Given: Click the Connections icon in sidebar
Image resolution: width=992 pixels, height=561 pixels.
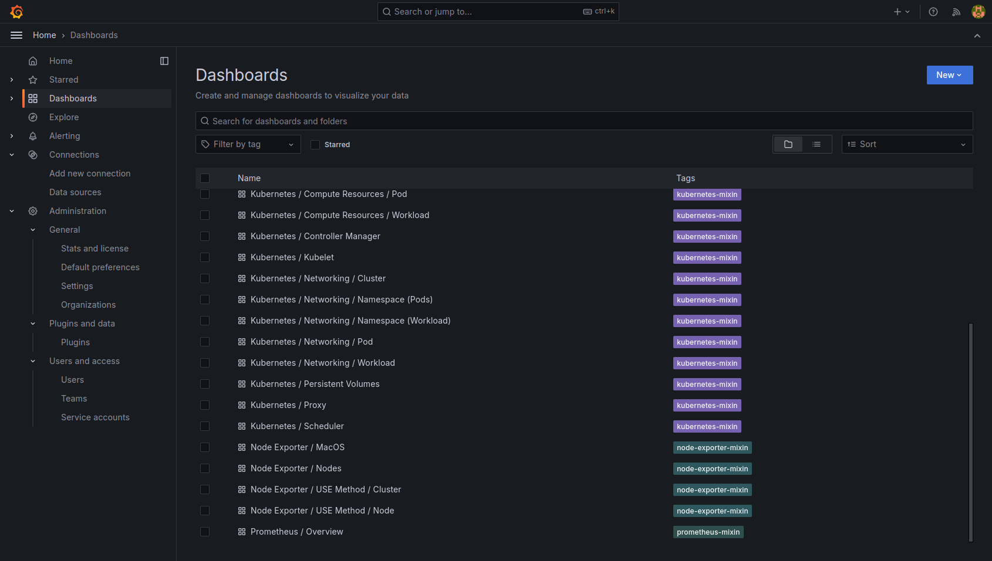Looking at the screenshot, I should (x=33, y=155).
